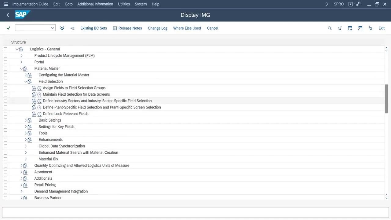Open the Release Notes button

pos(127,28)
